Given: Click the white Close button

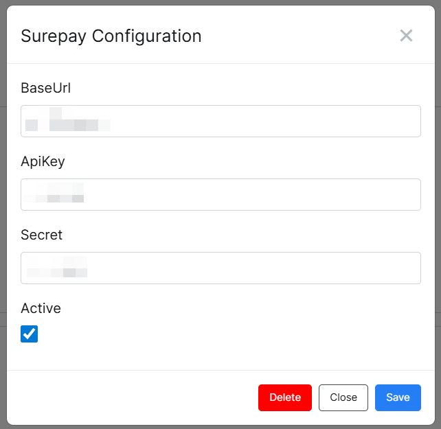Looking at the screenshot, I should coord(343,397).
